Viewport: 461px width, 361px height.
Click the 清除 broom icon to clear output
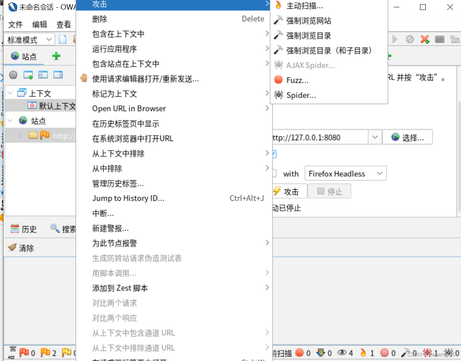point(12,247)
